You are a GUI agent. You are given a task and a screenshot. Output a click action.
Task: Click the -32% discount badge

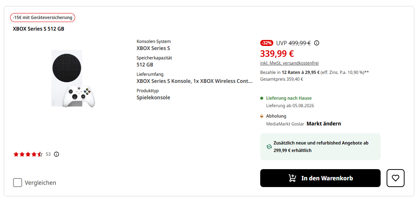tap(267, 43)
